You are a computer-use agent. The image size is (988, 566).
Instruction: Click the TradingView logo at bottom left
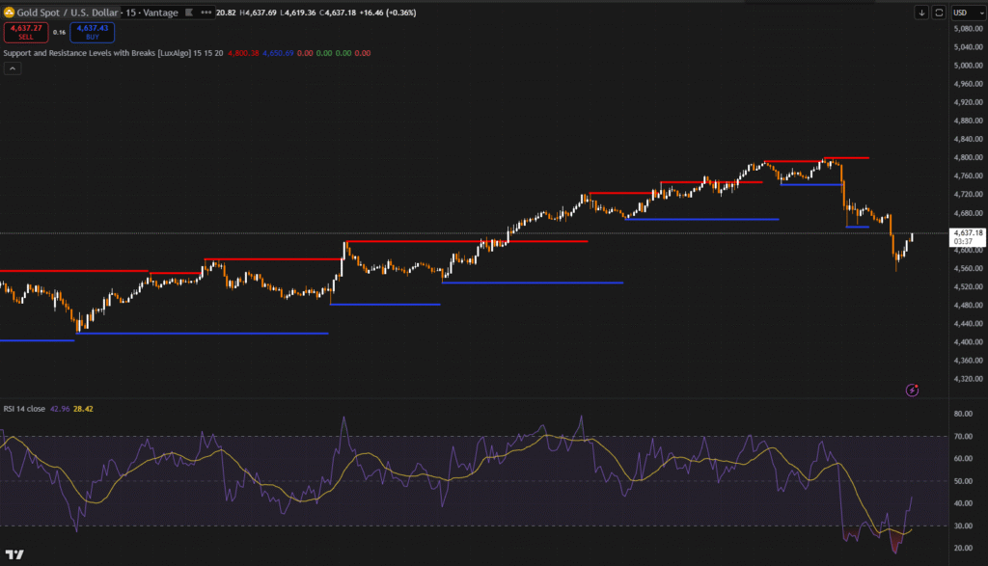(x=14, y=554)
